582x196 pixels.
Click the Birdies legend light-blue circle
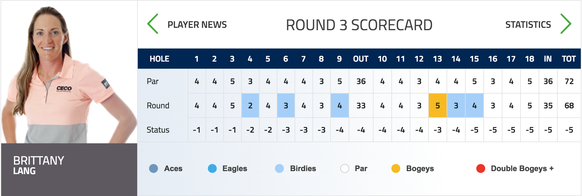point(279,168)
